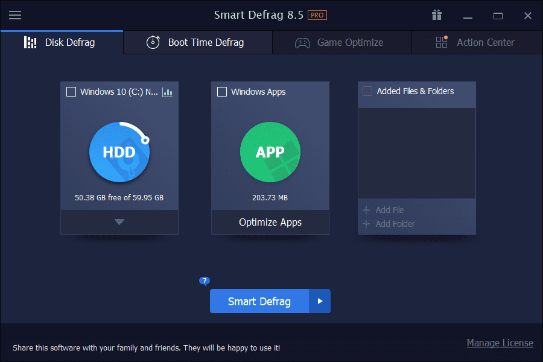
Task: Click the green APP circle icon
Action: (270, 151)
